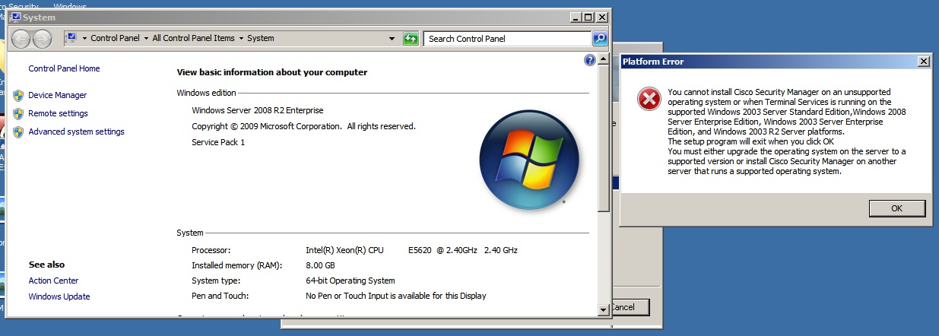Click the red error icon in Platform Error dialog

point(649,99)
